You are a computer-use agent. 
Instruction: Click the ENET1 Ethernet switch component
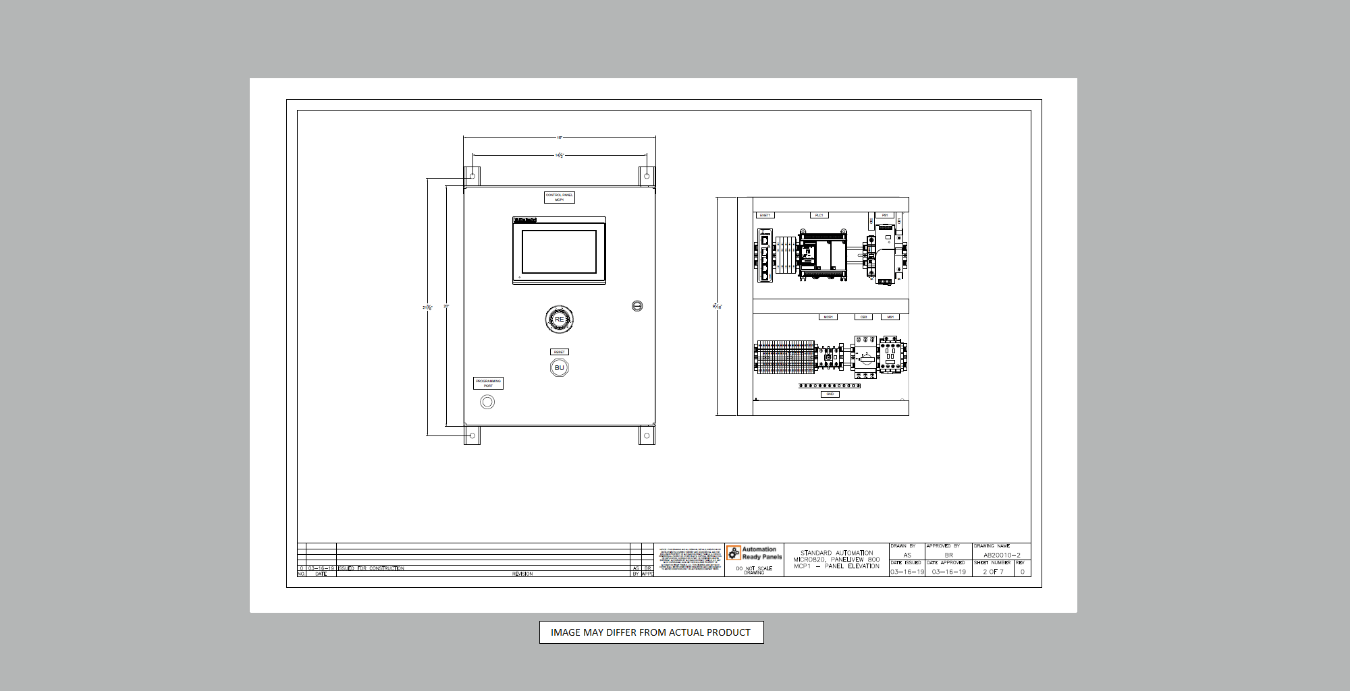click(x=765, y=256)
